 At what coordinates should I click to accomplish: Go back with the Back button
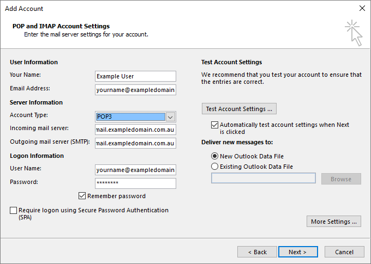[257, 252]
